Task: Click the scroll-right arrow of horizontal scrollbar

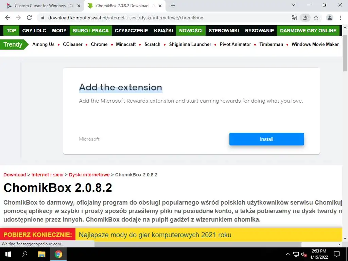Action: pos(340,244)
